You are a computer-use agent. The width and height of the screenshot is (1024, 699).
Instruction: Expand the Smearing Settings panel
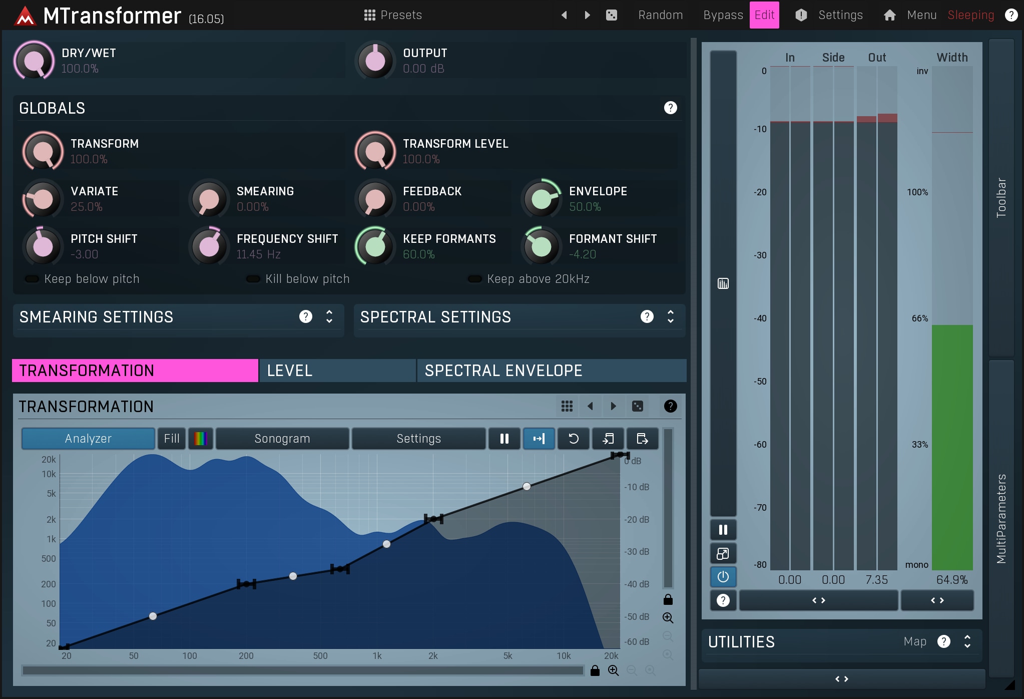click(329, 316)
